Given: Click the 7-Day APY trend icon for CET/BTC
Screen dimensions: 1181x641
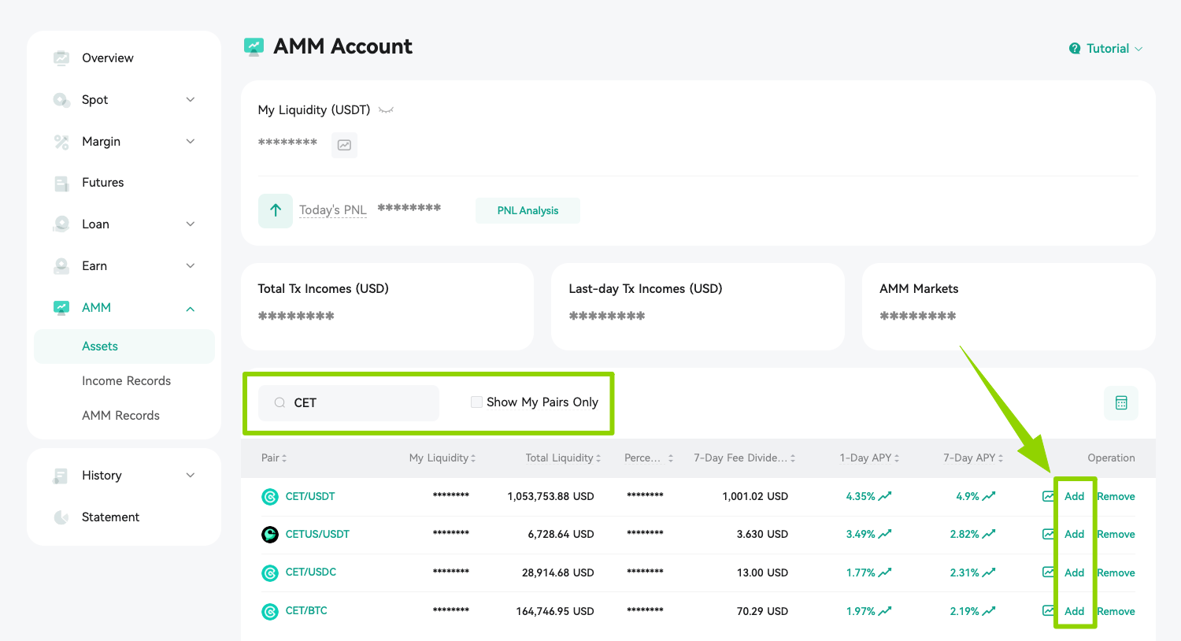Looking at the screenshot, I should tap(989, 611).
